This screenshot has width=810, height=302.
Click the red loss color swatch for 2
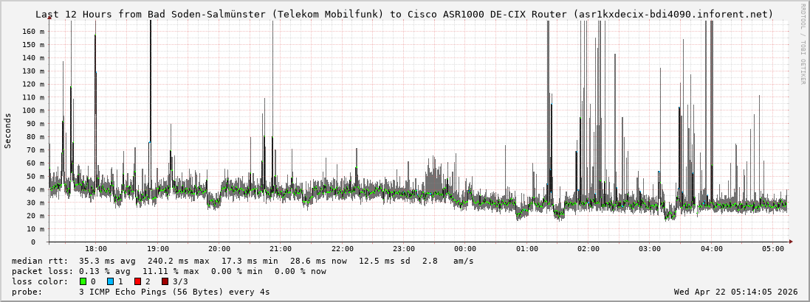pos(137,281)
